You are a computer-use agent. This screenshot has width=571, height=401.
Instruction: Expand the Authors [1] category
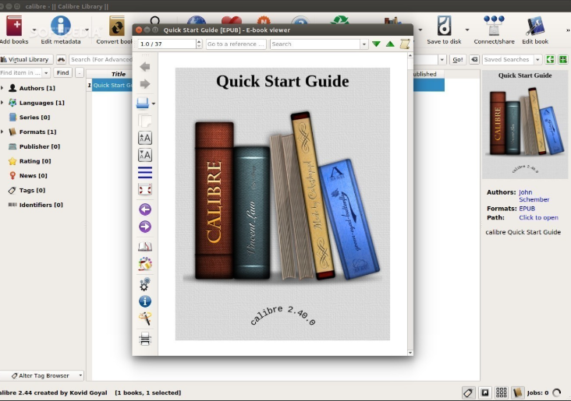[2, 88]
